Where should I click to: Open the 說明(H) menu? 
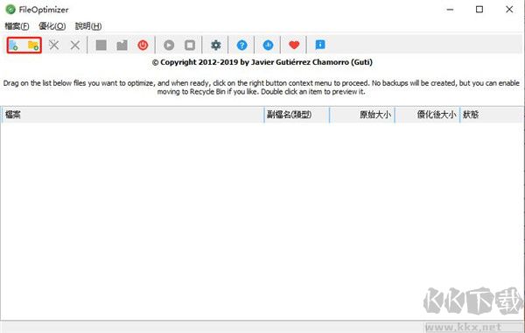(88, 26)
